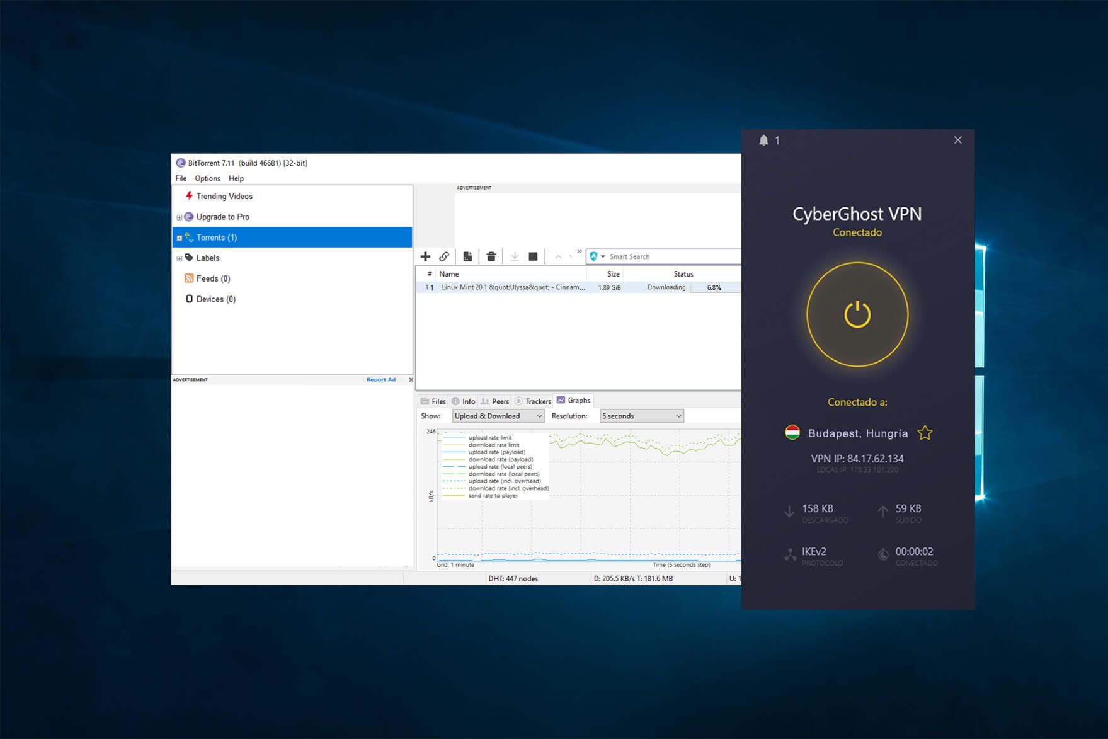Switch to the Peers tab

(494, 401)
